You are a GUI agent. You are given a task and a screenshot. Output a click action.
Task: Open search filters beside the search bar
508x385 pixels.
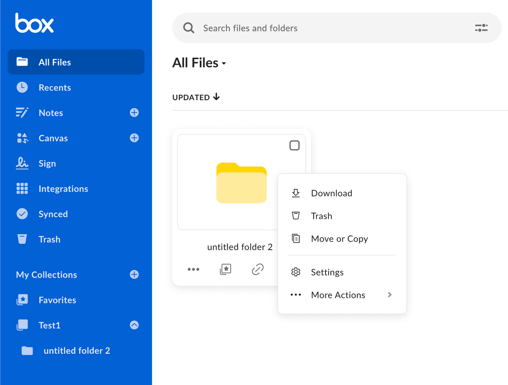point(481,27)
